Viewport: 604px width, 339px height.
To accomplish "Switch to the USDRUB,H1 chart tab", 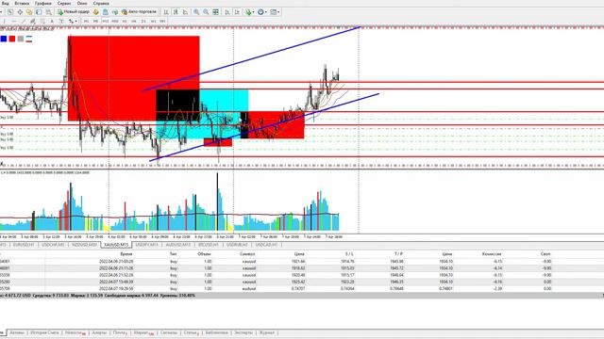I will tap(237, 245).
